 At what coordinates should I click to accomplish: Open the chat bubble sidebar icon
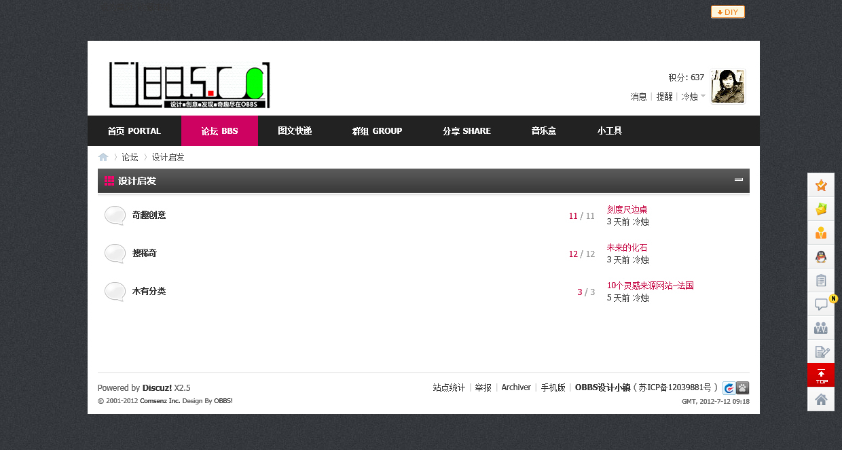(x=821, y=304)
